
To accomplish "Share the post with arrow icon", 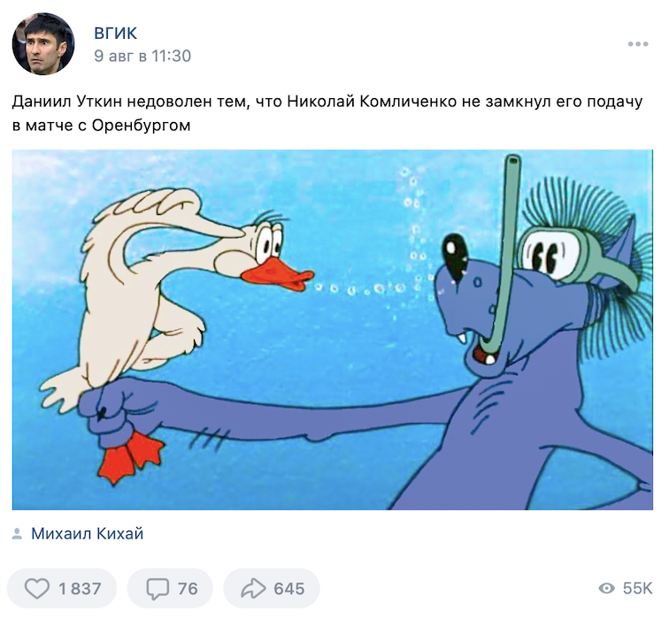I will tap(253, 588).
